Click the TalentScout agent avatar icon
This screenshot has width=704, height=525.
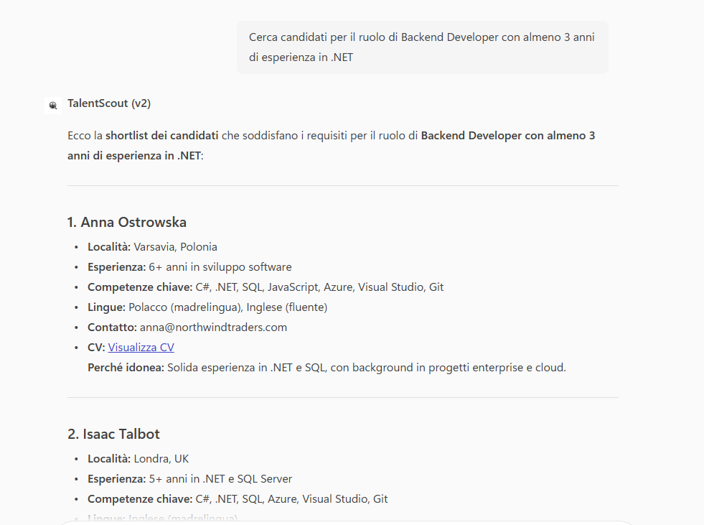[52, 106]
